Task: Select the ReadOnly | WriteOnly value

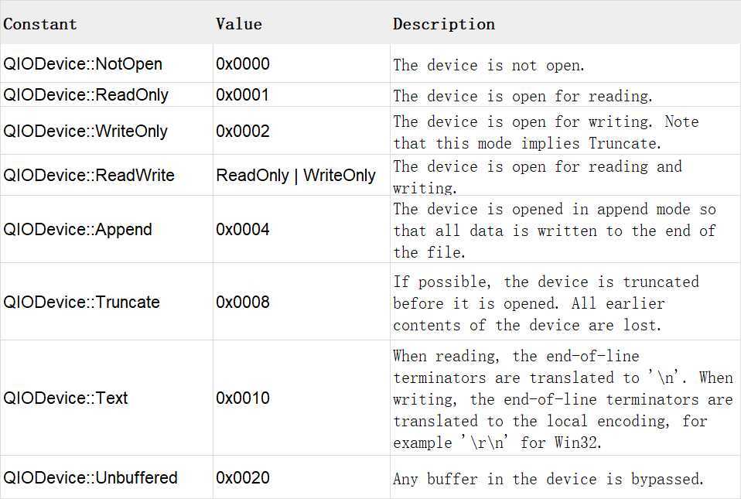Action: click(295, 175)
